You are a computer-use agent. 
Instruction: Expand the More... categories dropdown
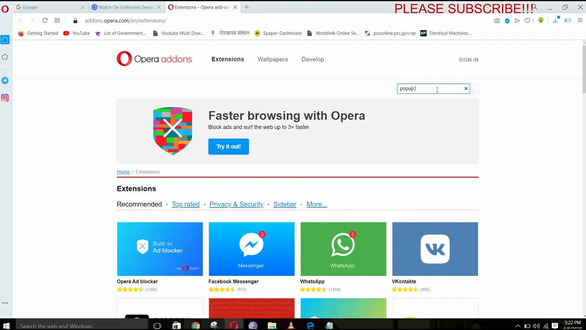pyautogui.click(x=317, y=204)
